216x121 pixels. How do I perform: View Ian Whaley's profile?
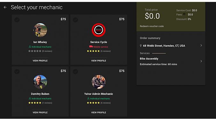pos(40,61)
